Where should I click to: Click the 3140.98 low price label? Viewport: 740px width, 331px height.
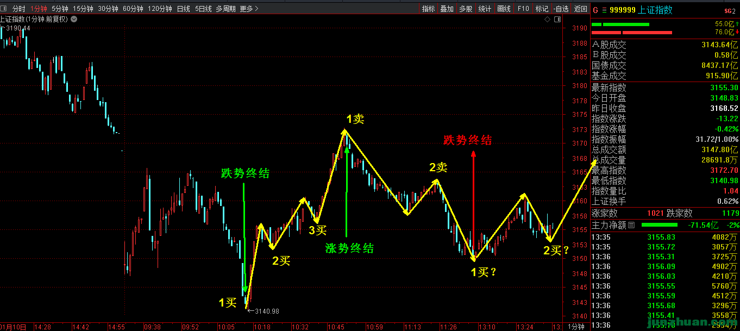(267, 311)
